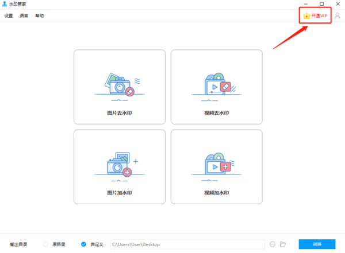
Task: Open the 帮助 menu
Action: tap(40, 15)
